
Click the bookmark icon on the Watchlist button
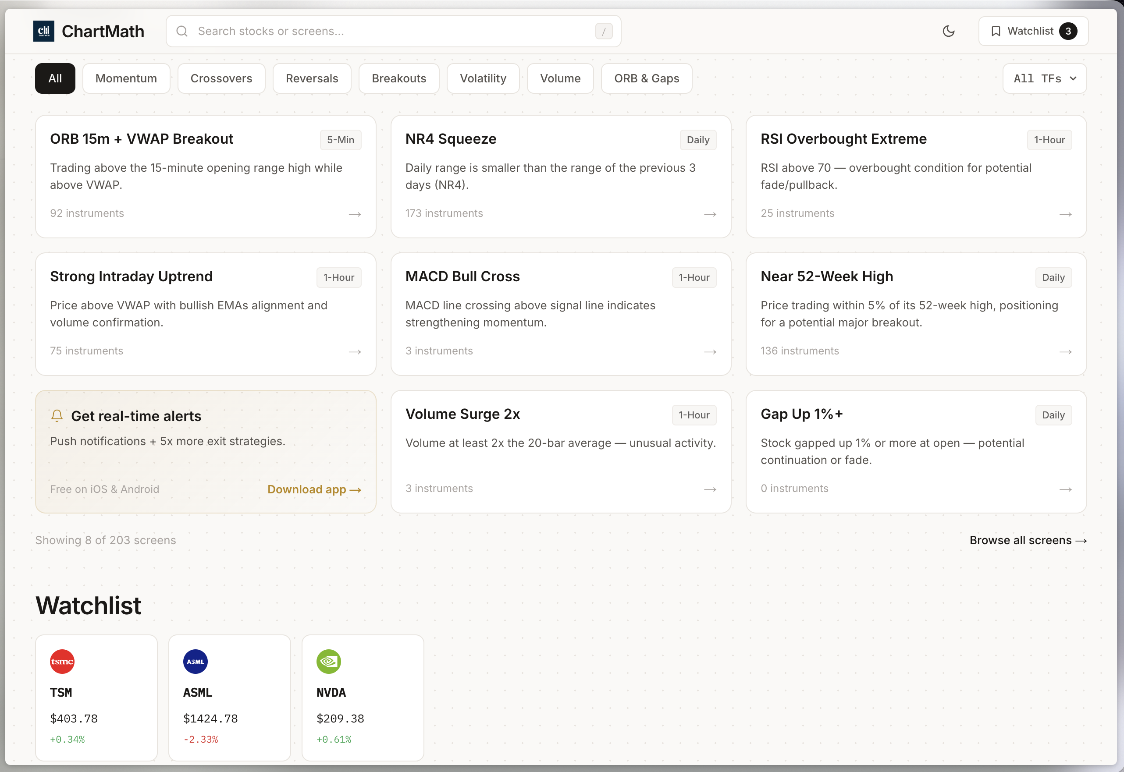tap(996, 31)
